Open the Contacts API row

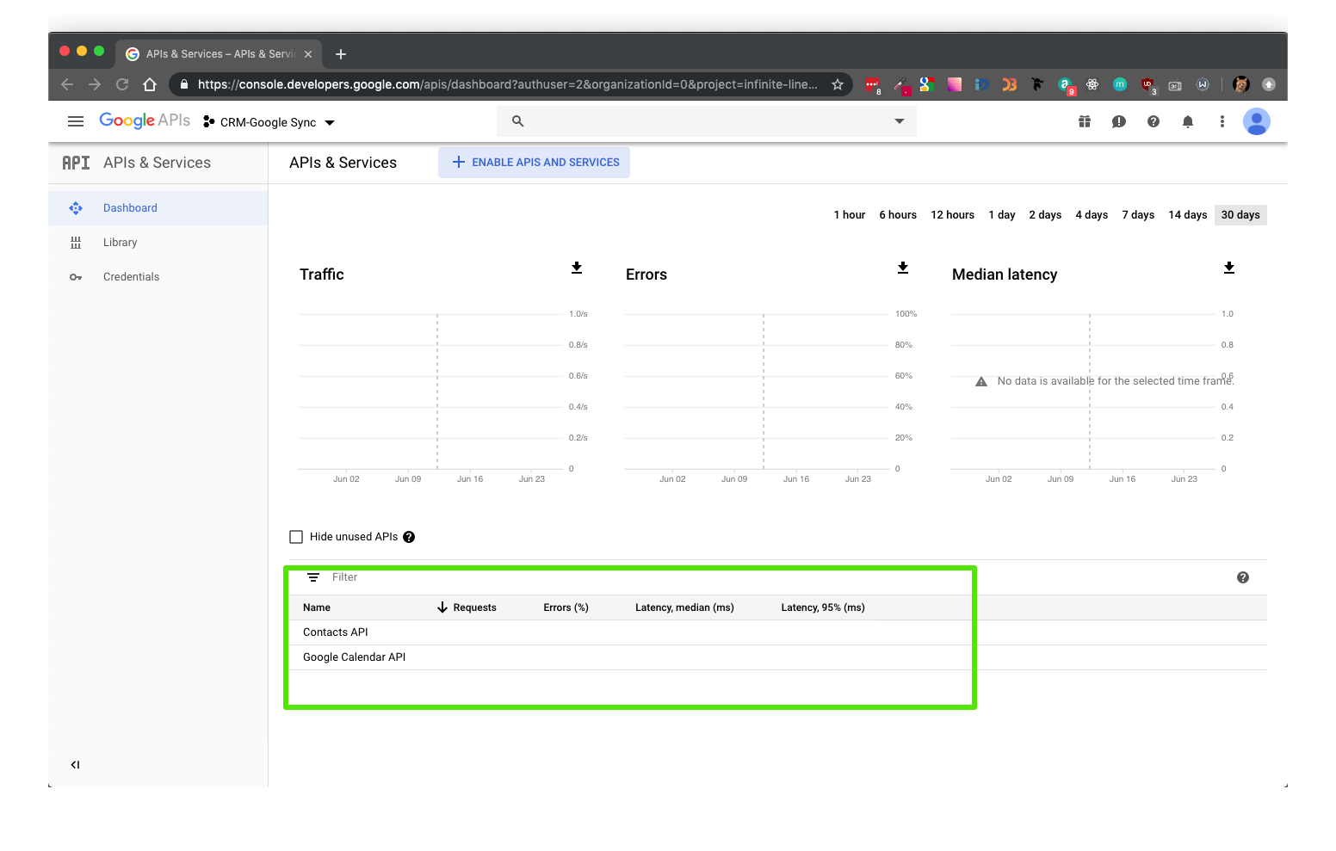(x=778, y=632)
